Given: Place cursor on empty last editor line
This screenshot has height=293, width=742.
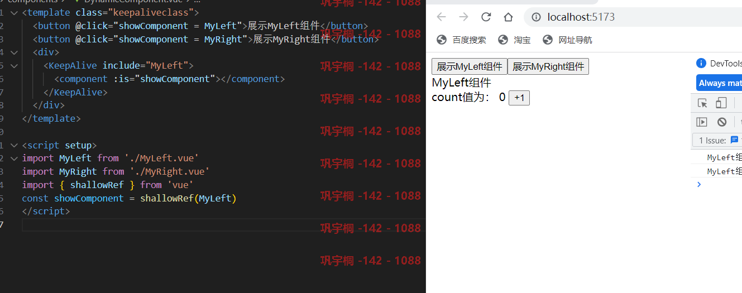Looking at the screenshot, I should point(223,225).
